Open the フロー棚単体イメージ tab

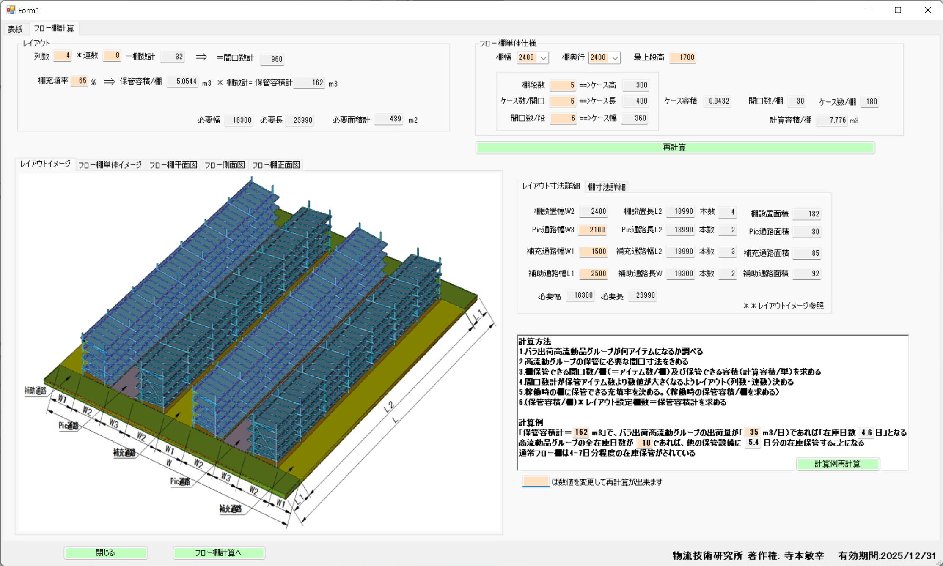[110, 165]
